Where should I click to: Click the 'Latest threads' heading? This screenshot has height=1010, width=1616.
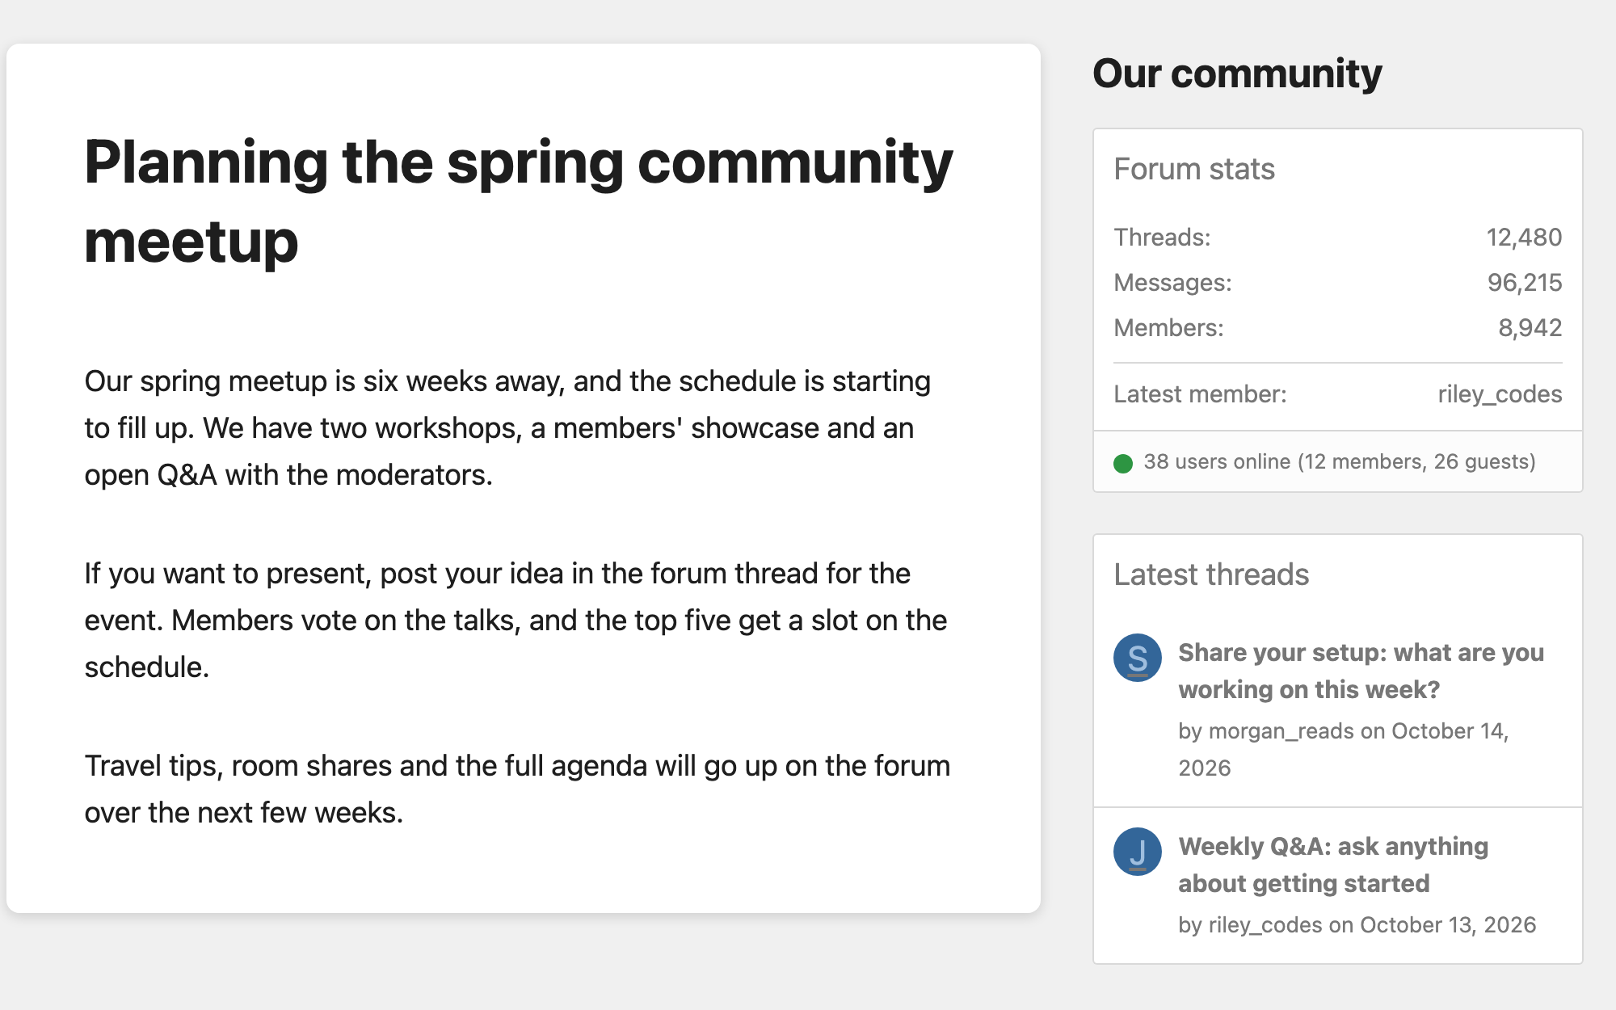(1211, 574)
